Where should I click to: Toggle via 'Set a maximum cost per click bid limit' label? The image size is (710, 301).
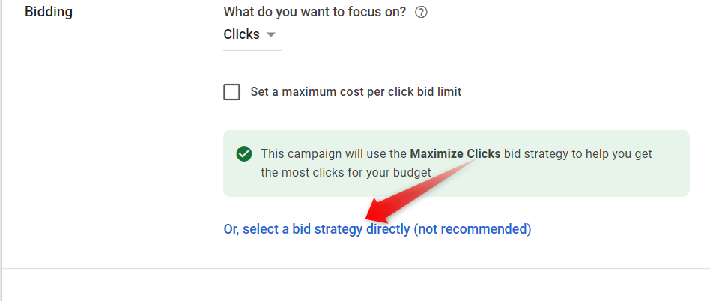(356, 92)
